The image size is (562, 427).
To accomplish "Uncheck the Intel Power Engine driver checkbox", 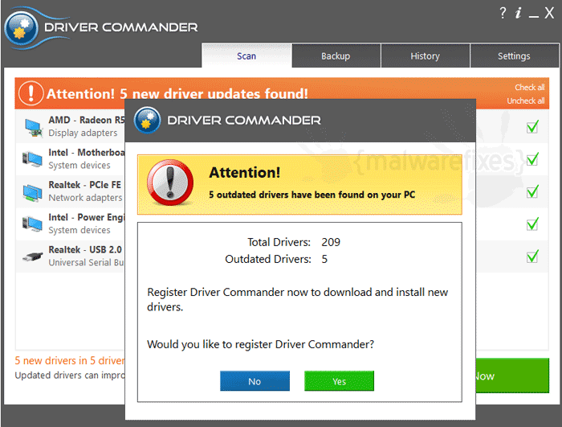I will coord(532,224).
